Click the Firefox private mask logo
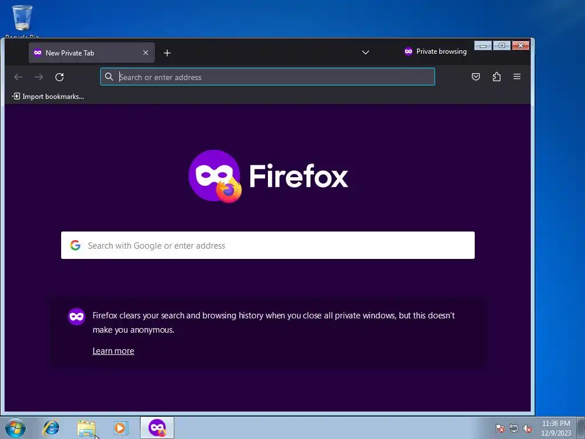 coord(215,176)
